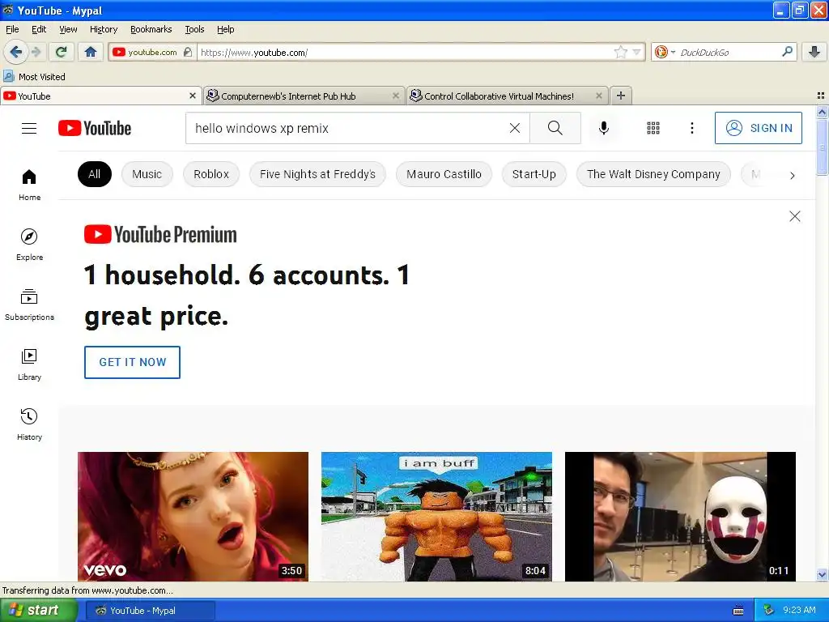Open the vevo video thumbnail 3:50
Viewport: 829px width, 622px height.
(x=193, y=516)
